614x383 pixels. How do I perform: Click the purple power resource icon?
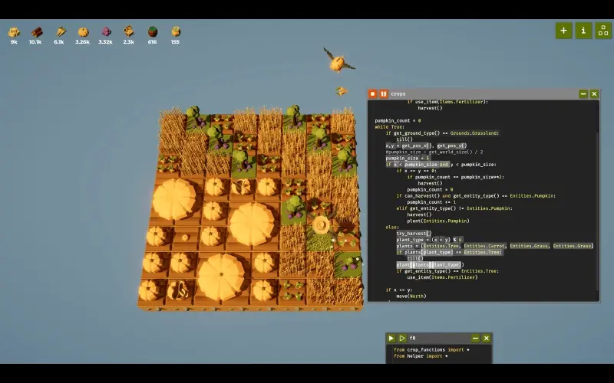pos(106,32)
